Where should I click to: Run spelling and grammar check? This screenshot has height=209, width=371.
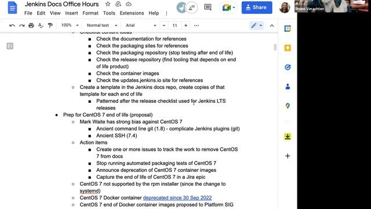(41, 26)
